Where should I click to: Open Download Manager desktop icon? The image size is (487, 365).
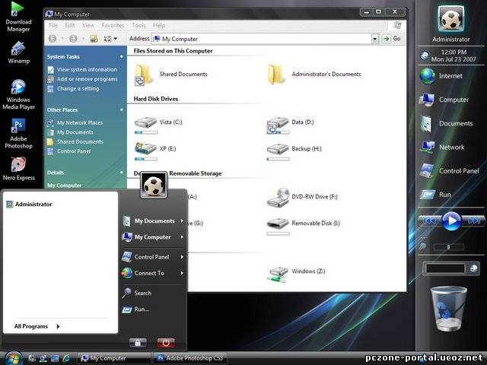click(18, 17)
